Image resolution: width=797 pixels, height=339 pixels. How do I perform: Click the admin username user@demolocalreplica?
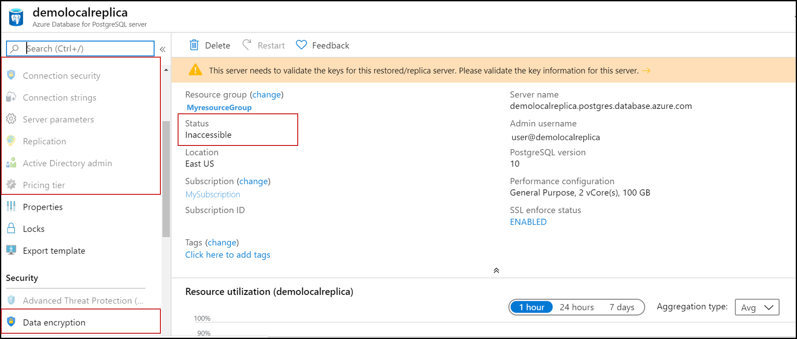(556, 137)
